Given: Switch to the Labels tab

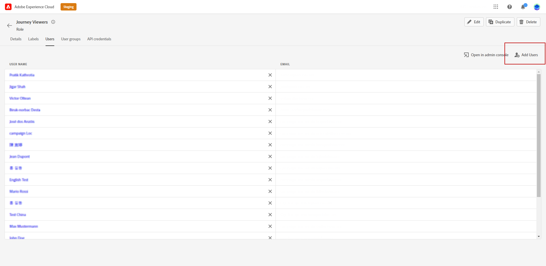Looking at the screenshot, I should [x=33, y=39].
